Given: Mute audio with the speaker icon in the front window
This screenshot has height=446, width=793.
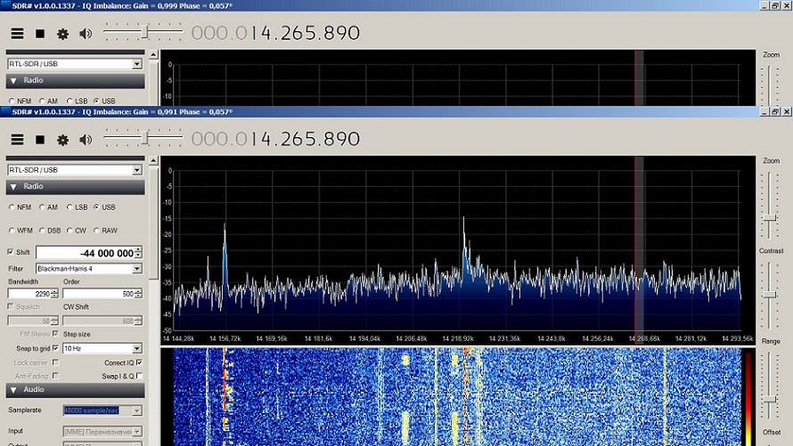Looking at the screenshot, I should [86, 140].
